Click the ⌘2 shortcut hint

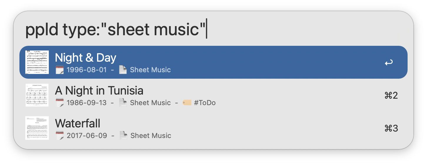click(x=391, y=95)
